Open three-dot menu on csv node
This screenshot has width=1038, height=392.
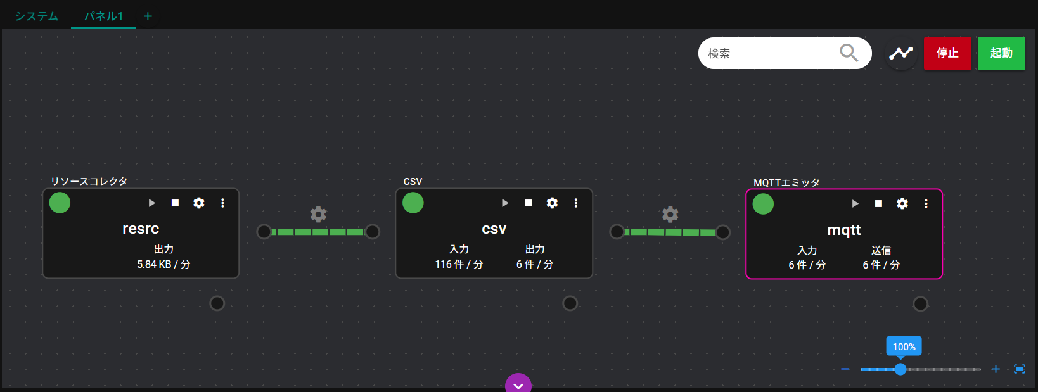pyautogui.click(x=575, y=203)
